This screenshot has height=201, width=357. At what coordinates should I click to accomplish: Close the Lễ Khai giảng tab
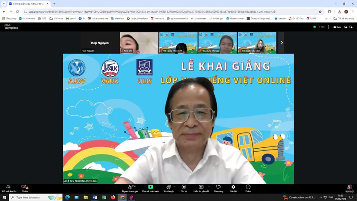pos(47,4)
